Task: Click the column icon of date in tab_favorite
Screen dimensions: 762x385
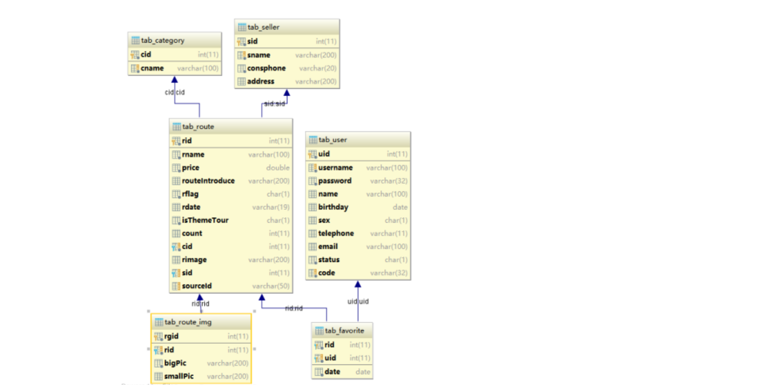Action: point(319,372)
